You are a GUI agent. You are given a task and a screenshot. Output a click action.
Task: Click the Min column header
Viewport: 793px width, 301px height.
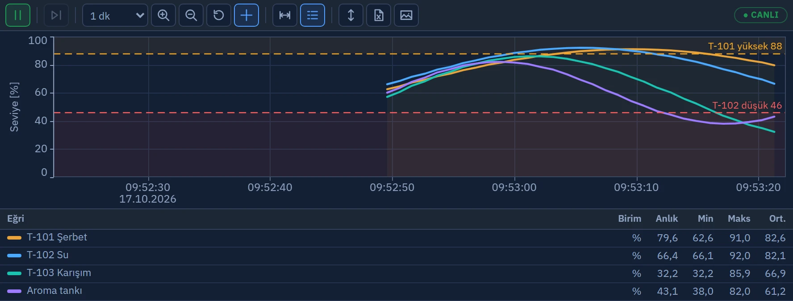(x=705, y=219)
